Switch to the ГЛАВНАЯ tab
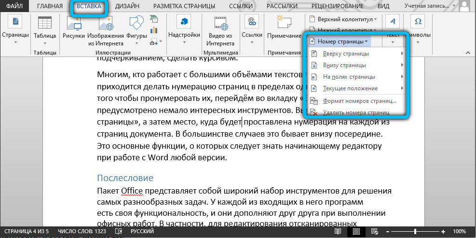The width and height of the screenshot is (476, 238). (50, 6)
